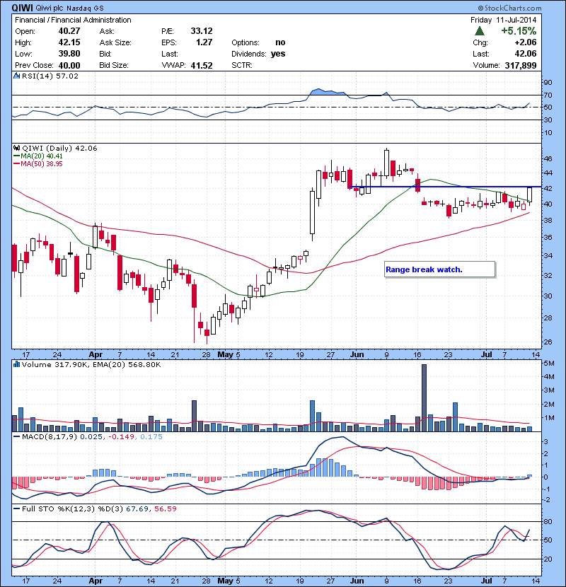
Task: Click the 80 level on stochastic axis
Action: point(548,521)
